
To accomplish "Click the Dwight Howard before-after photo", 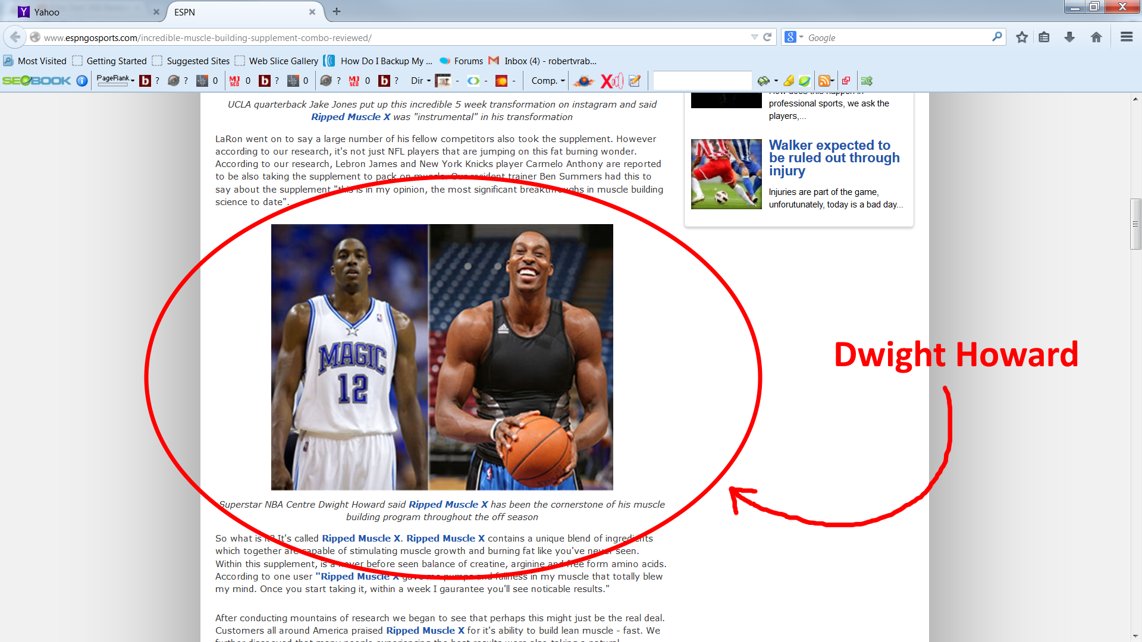I will (442, 357).
